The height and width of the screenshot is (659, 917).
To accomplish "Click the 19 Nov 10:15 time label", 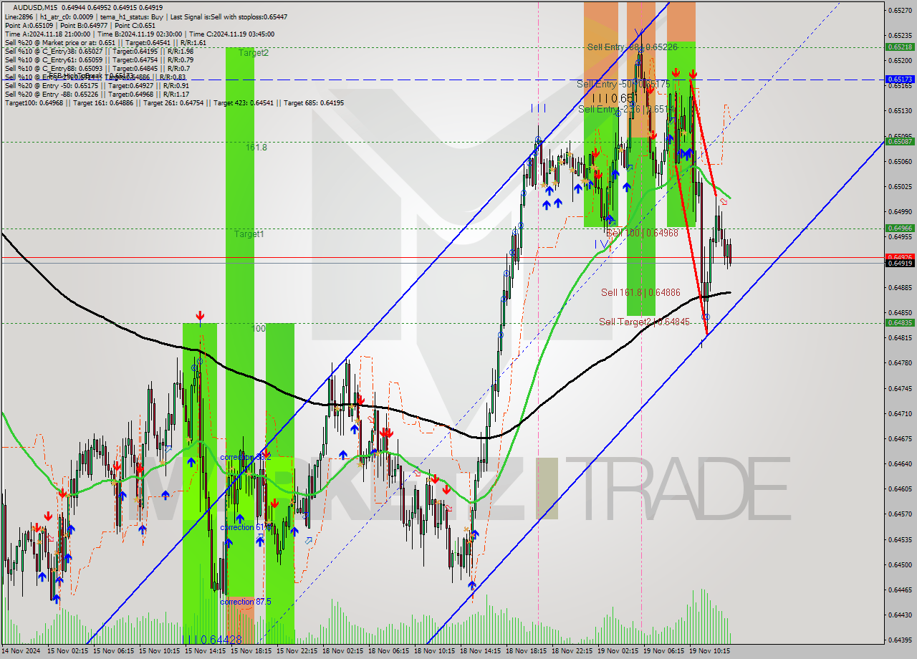I will (x=710, y=652).
